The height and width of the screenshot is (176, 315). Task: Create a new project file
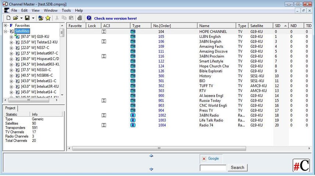[8, 18]
